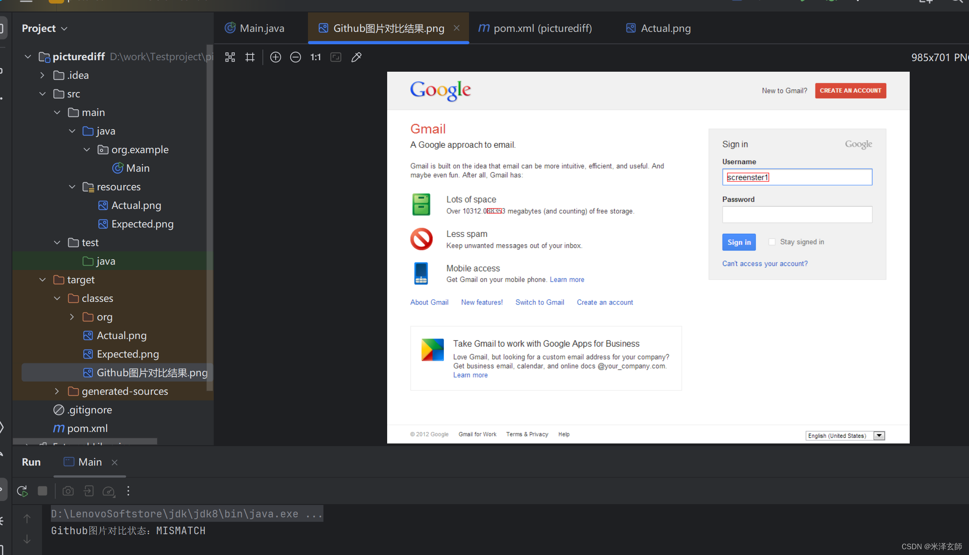Click the Rerun Main icon
The image size is (969, 555).
pyautogui.click(x=22, y=491)
